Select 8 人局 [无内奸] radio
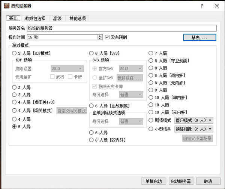The height and width of the screenshot is (189, 225). [x=167, y=83]
